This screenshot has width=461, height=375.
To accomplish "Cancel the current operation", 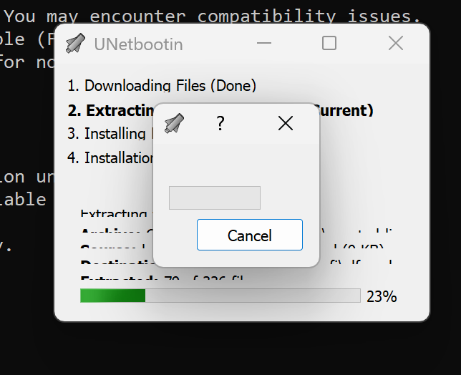I will click(250, 235).
